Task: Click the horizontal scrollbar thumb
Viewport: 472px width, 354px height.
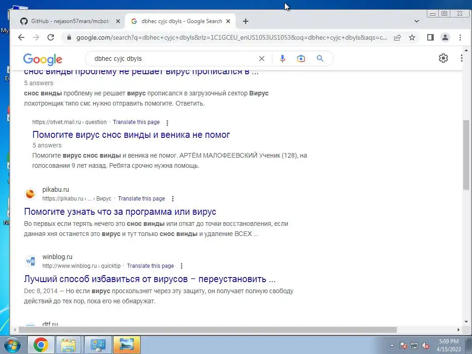Action: [x=208, y=330]
